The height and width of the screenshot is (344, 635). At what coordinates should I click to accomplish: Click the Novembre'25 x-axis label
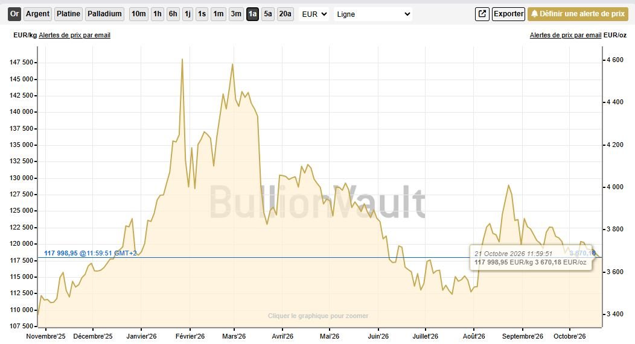(46, 336)
